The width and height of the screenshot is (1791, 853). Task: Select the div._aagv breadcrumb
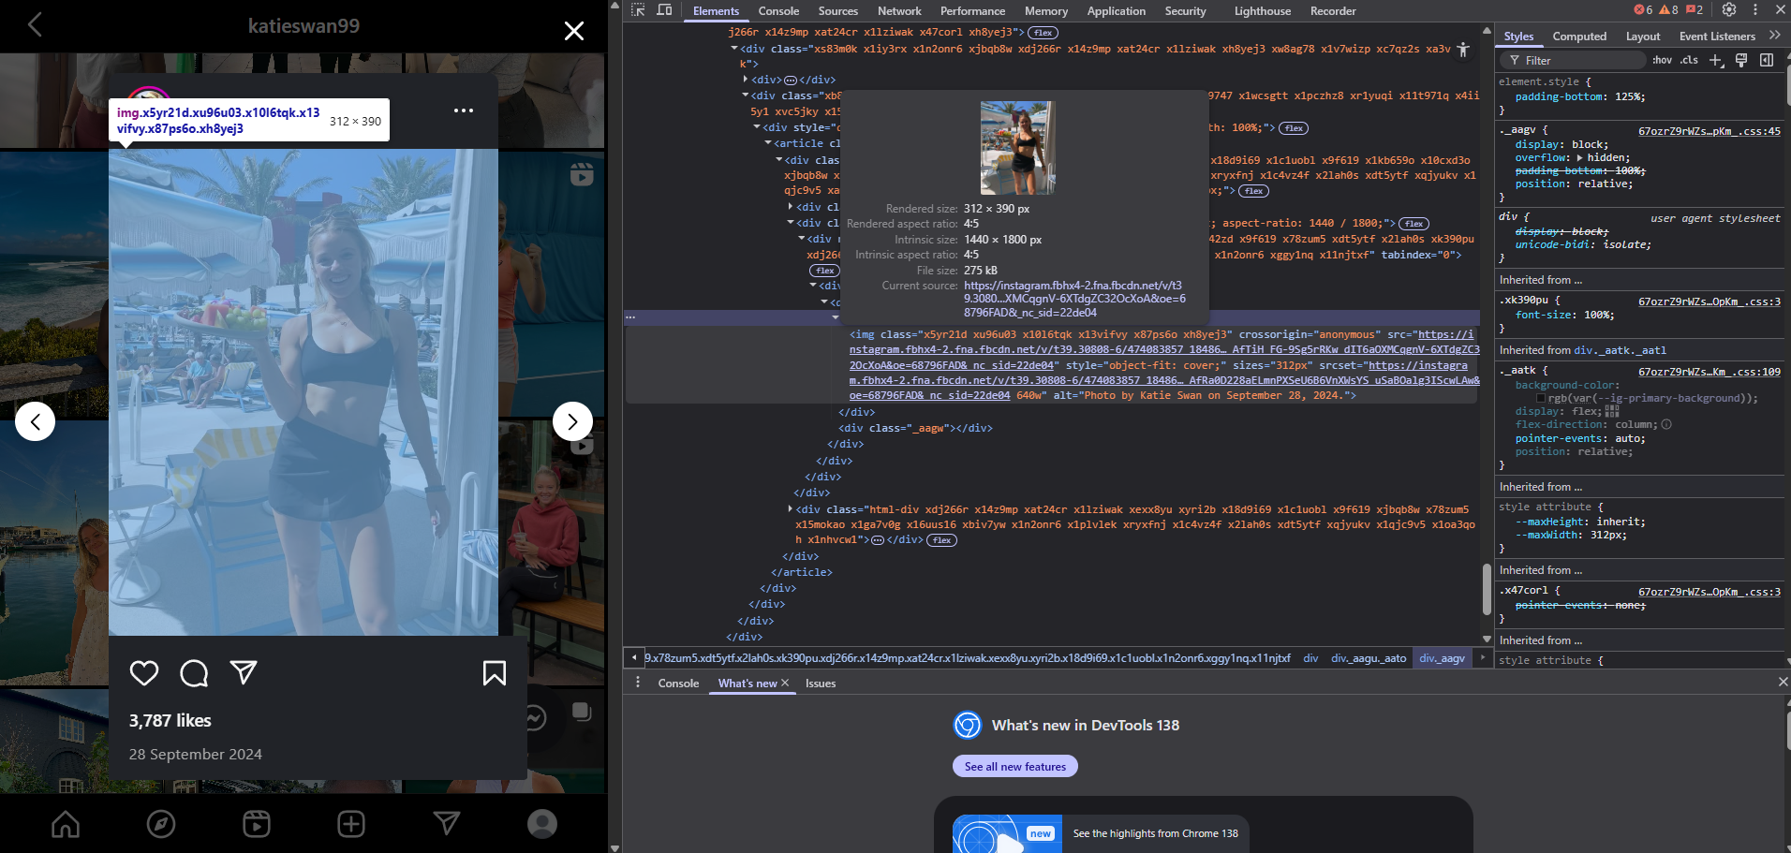1442,658
